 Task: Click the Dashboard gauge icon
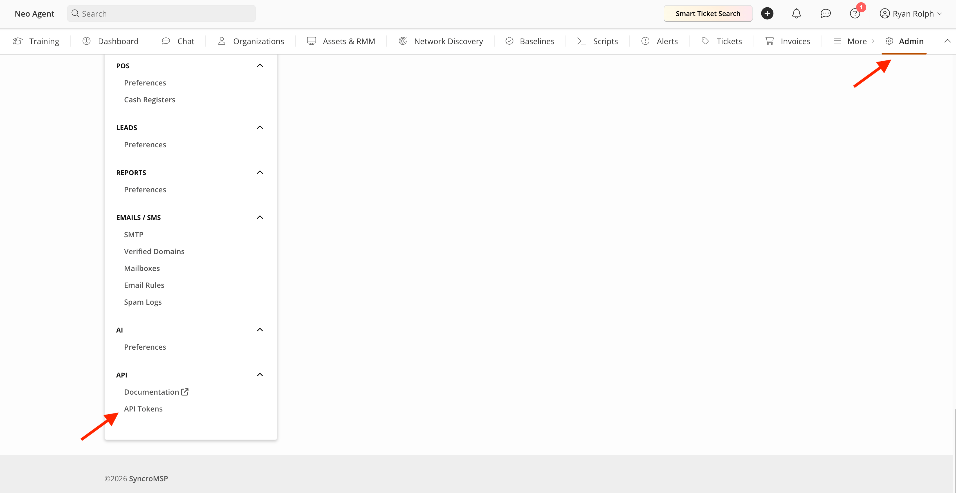click(86, 41)
